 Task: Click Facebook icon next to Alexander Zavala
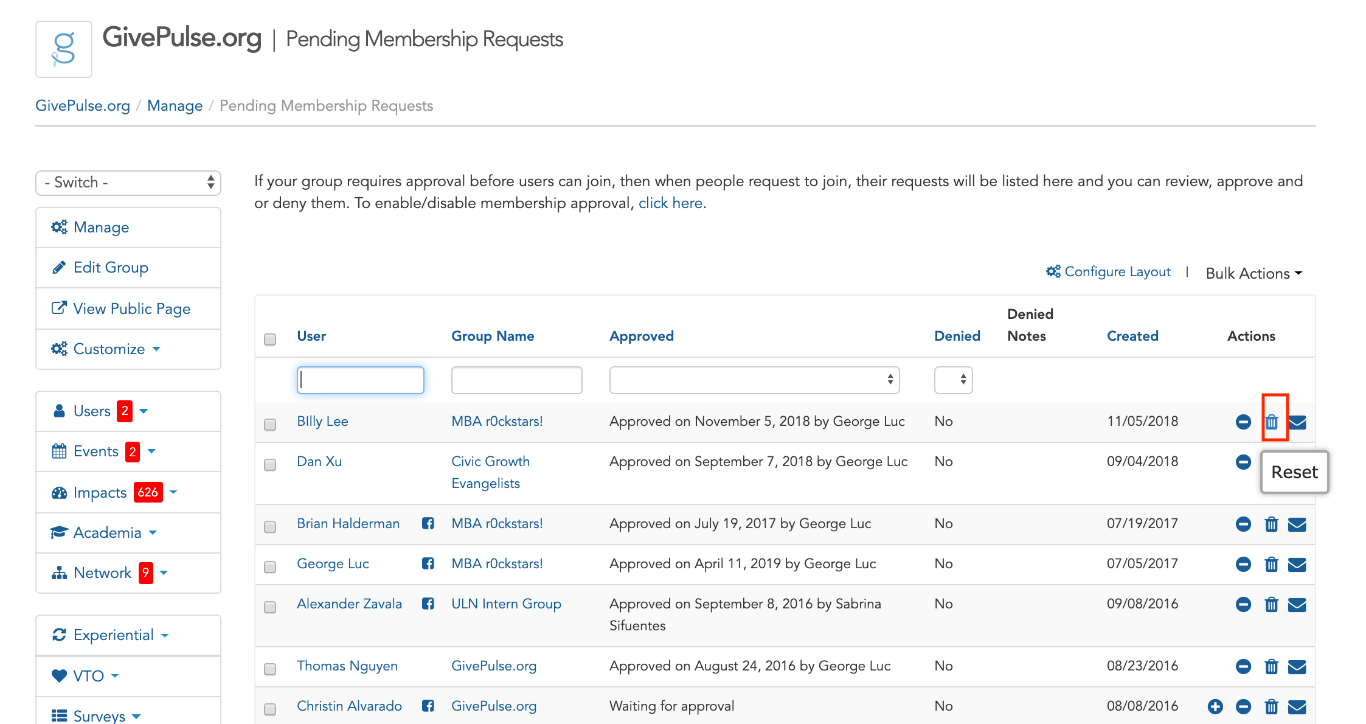pos(428,604)
